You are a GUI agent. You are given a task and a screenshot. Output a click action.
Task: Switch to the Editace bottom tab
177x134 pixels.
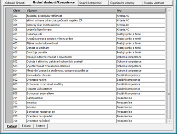click(x=26, y=126)
